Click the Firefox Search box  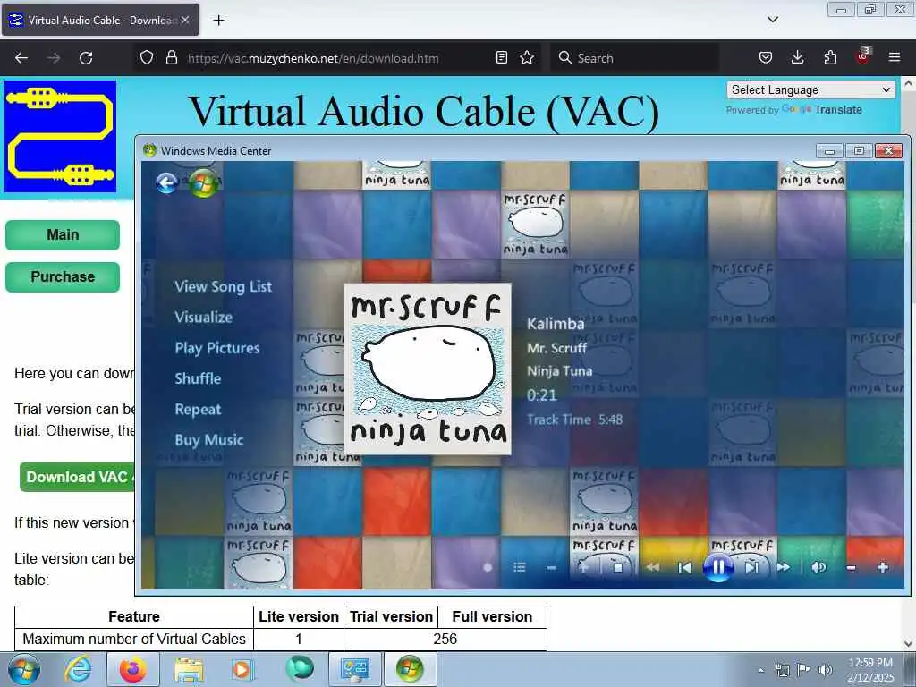coord(634,58)
